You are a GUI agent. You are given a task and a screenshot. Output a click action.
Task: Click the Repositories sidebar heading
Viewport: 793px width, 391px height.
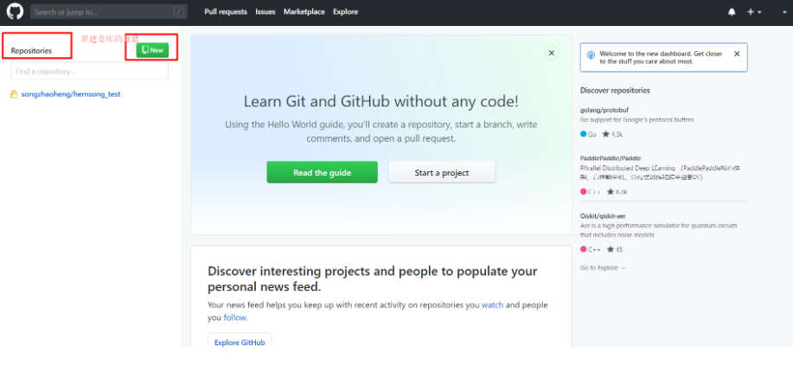pos(31,50)
